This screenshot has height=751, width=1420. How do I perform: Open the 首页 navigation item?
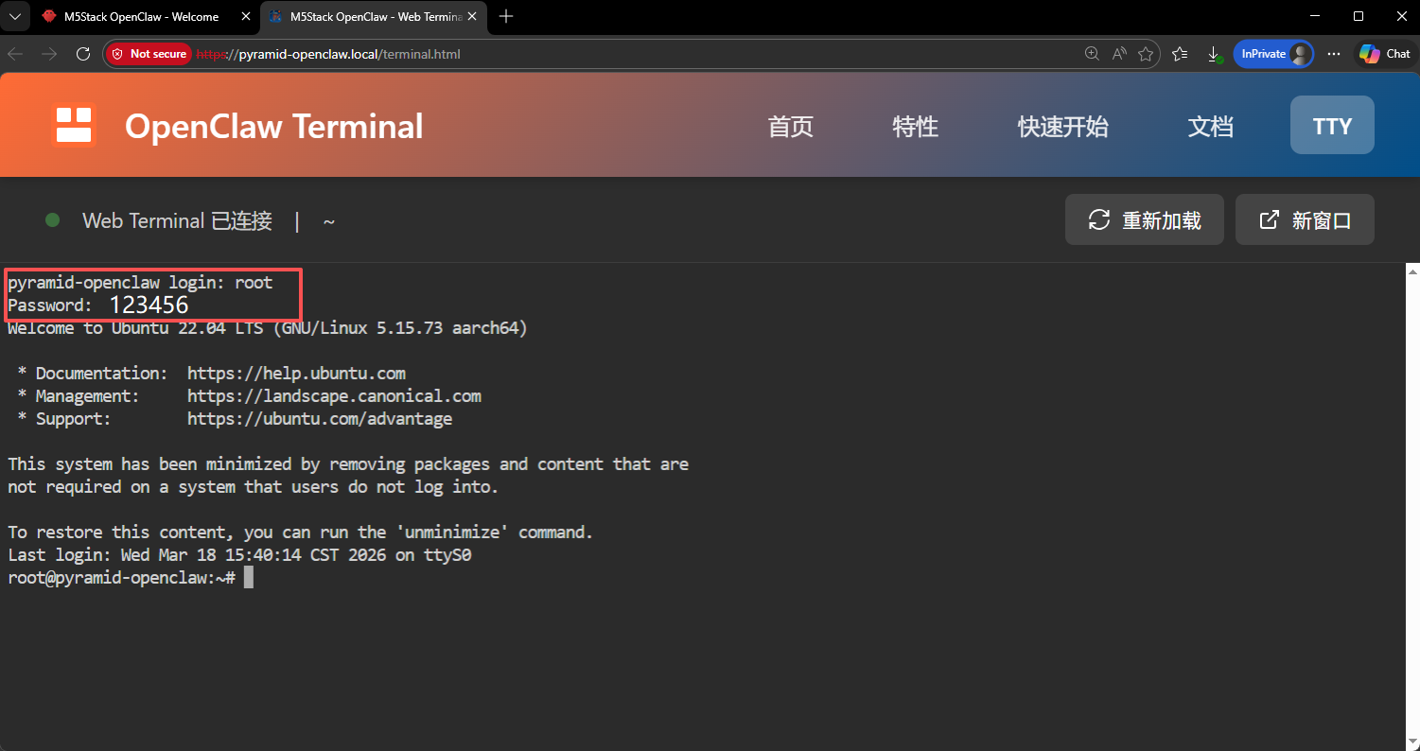coord(791,127)
